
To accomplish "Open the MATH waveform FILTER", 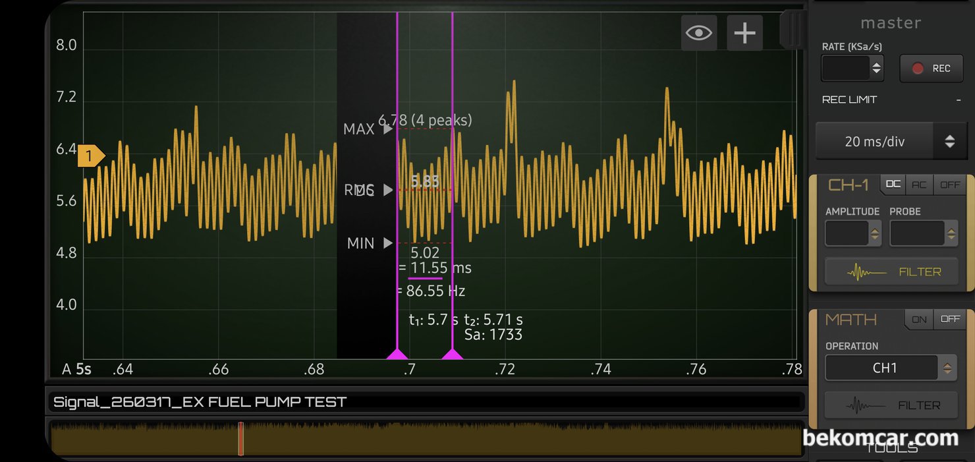I will pyautogui.click(x=891, y=405).
